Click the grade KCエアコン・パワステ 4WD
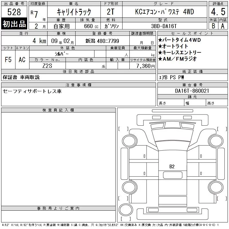 coord(165,12)
